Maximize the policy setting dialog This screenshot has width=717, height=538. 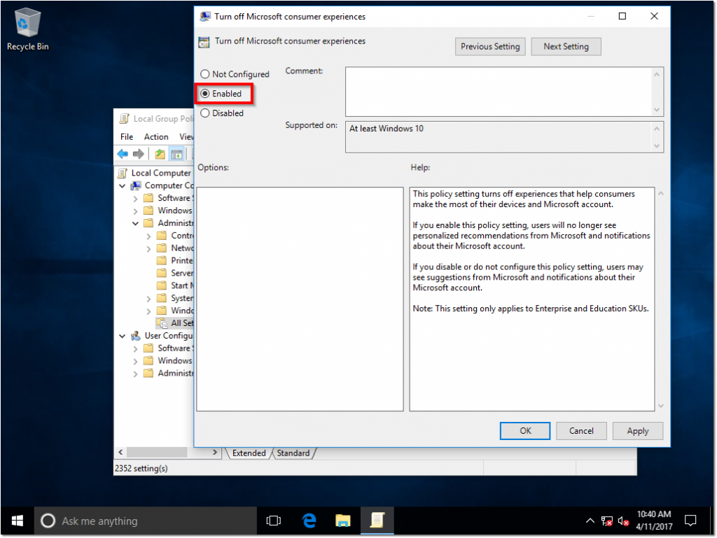[622, 17]
